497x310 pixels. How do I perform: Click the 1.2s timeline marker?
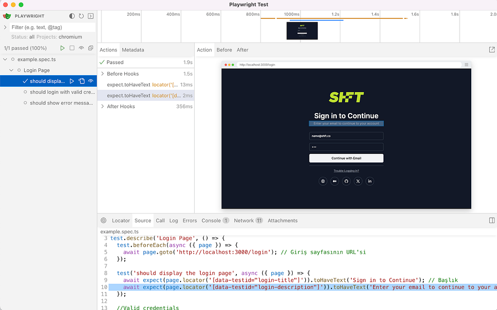click(335, 14)
